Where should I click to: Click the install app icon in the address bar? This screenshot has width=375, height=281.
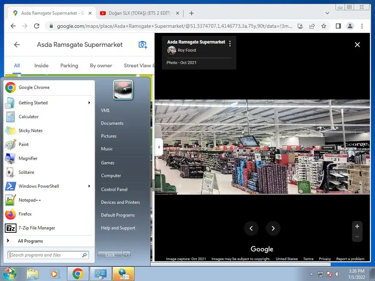[300, 26]
